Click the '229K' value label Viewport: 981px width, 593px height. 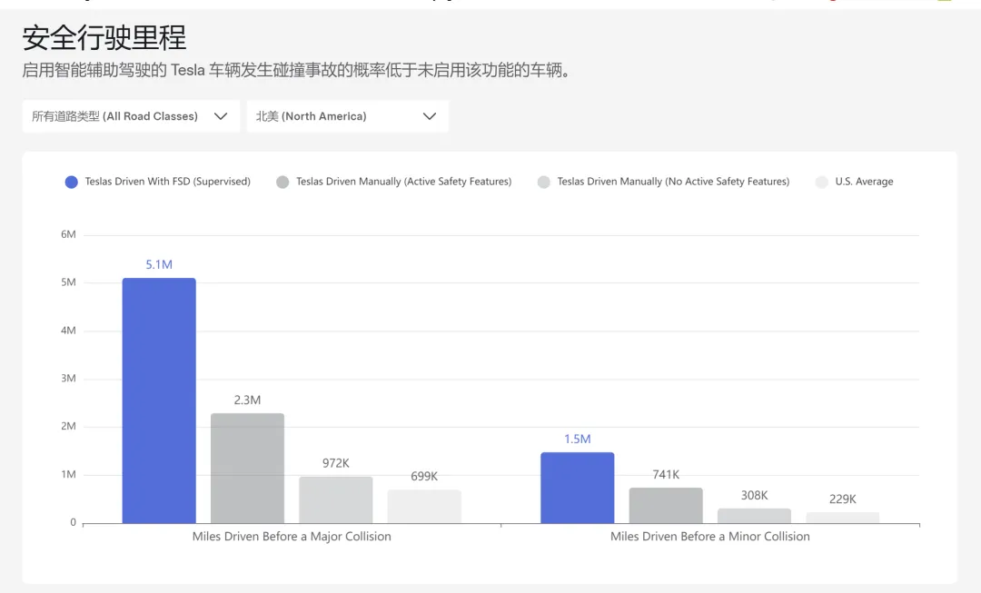843,499
